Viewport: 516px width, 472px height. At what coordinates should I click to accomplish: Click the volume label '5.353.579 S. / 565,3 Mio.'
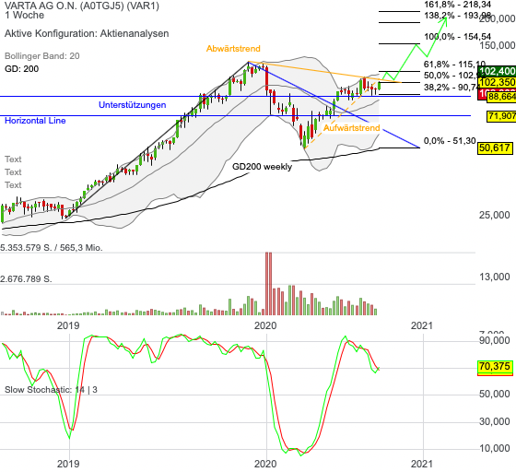tap(52, 247)
